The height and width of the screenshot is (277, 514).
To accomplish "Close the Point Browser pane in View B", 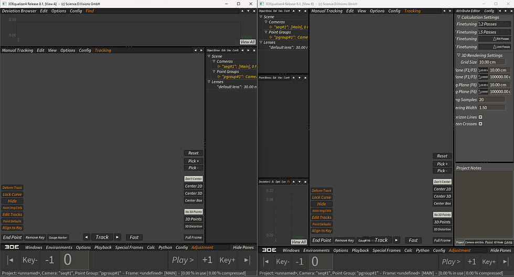I will click(x=305, y=78).
